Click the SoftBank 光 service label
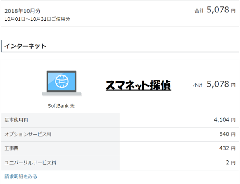The image size is (240, 184). tap(61, 106)
